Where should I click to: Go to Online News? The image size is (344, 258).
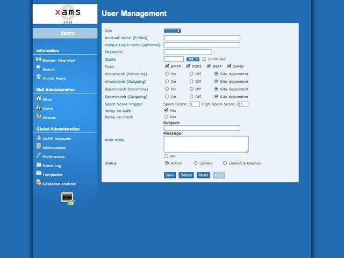pyautogui.click(x=54, y=78)
